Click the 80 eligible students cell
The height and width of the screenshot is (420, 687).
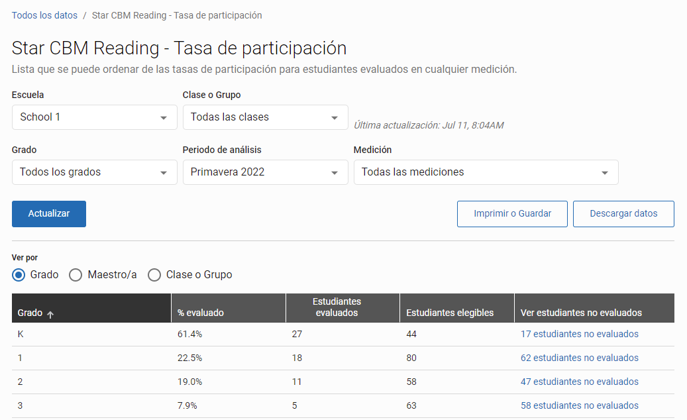[411, 358]
